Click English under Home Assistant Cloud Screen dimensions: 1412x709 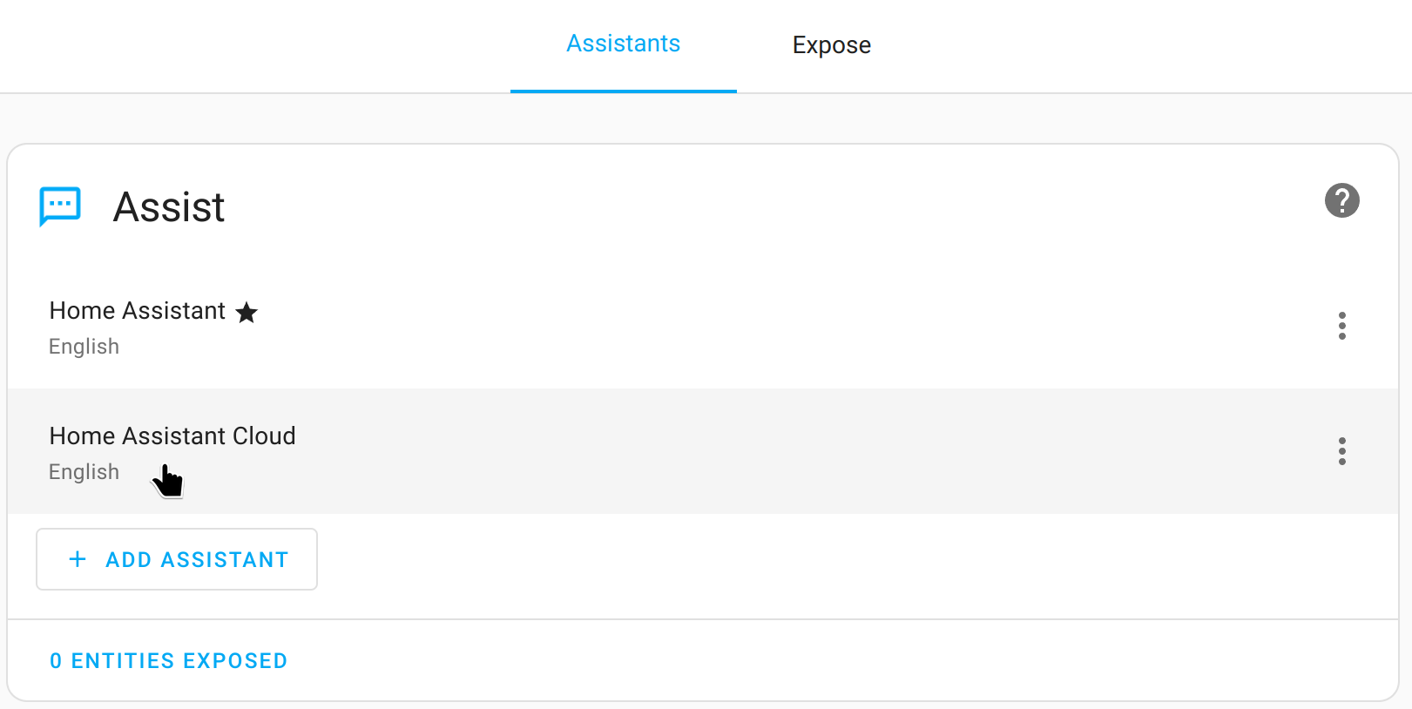(84, 472)
